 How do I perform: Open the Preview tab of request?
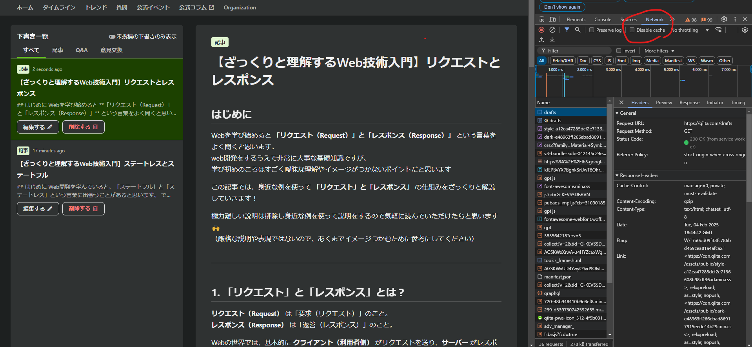(664, 103)
